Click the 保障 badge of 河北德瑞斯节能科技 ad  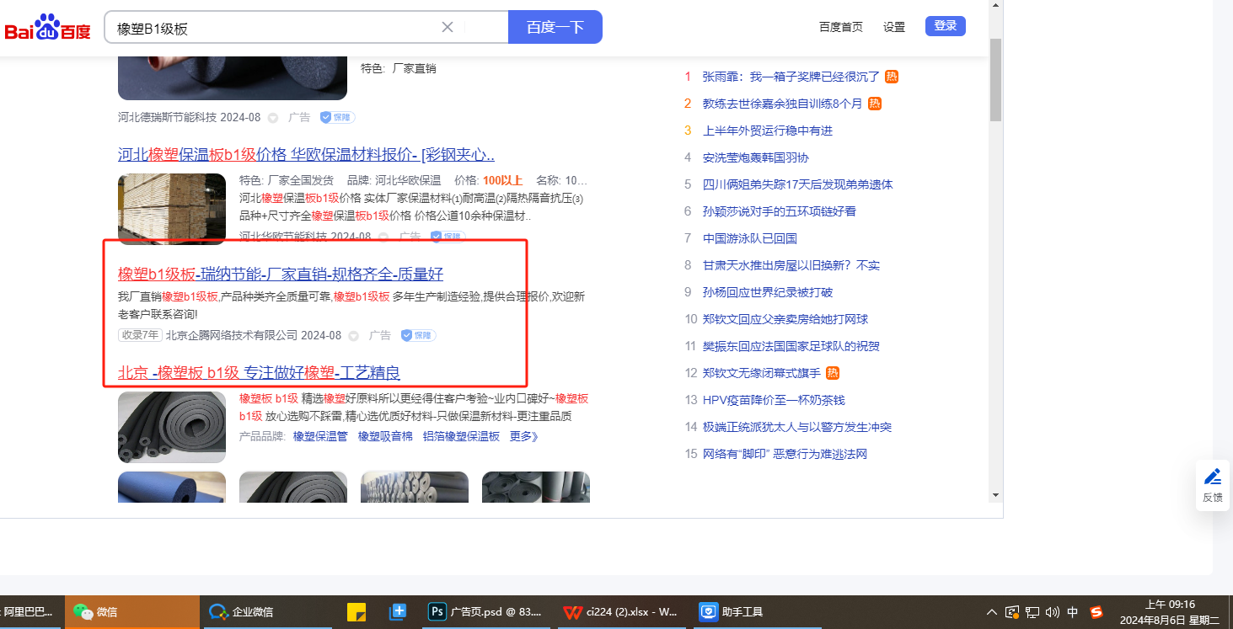pyautogui.click(x=337, y=118)
